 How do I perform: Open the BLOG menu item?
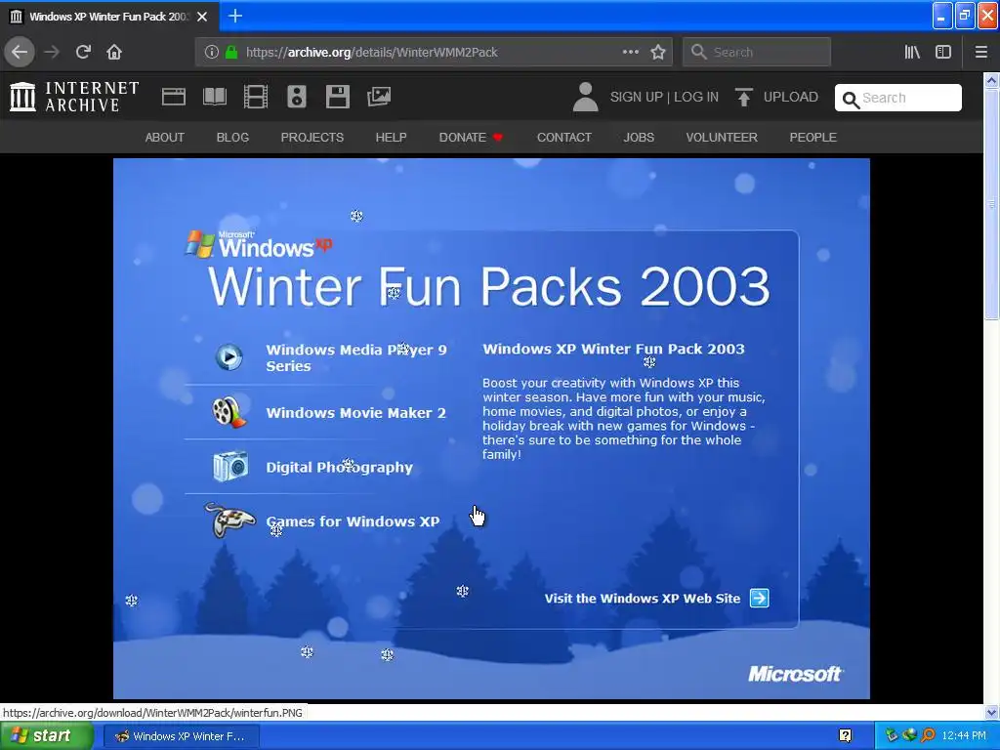232,137
